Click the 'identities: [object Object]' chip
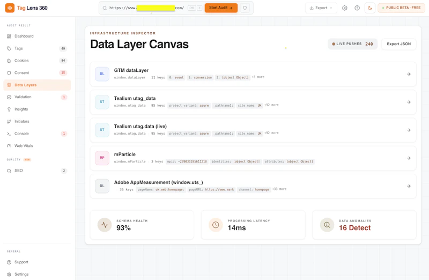 pos(235,161)
